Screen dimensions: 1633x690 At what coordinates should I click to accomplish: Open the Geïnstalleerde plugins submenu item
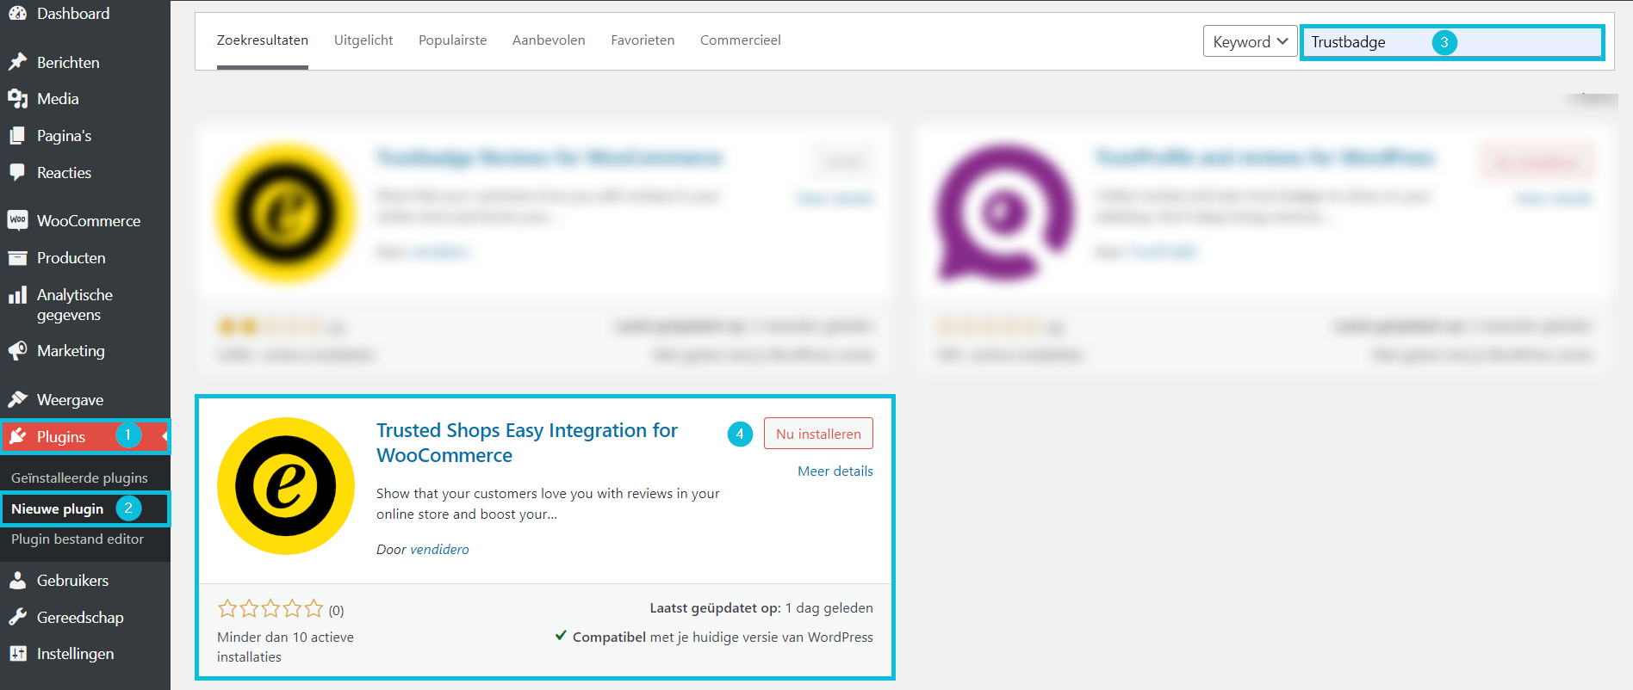tap(79, 478)
